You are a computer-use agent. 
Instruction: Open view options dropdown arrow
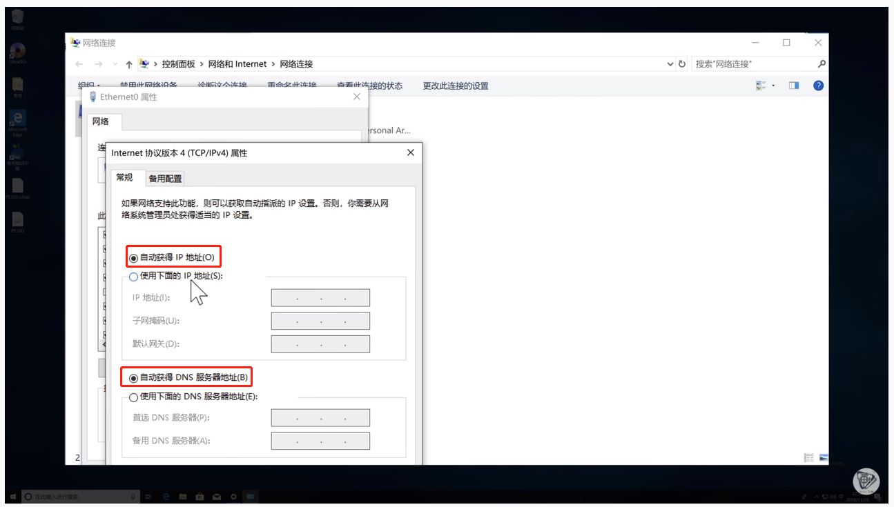(774, 86)
